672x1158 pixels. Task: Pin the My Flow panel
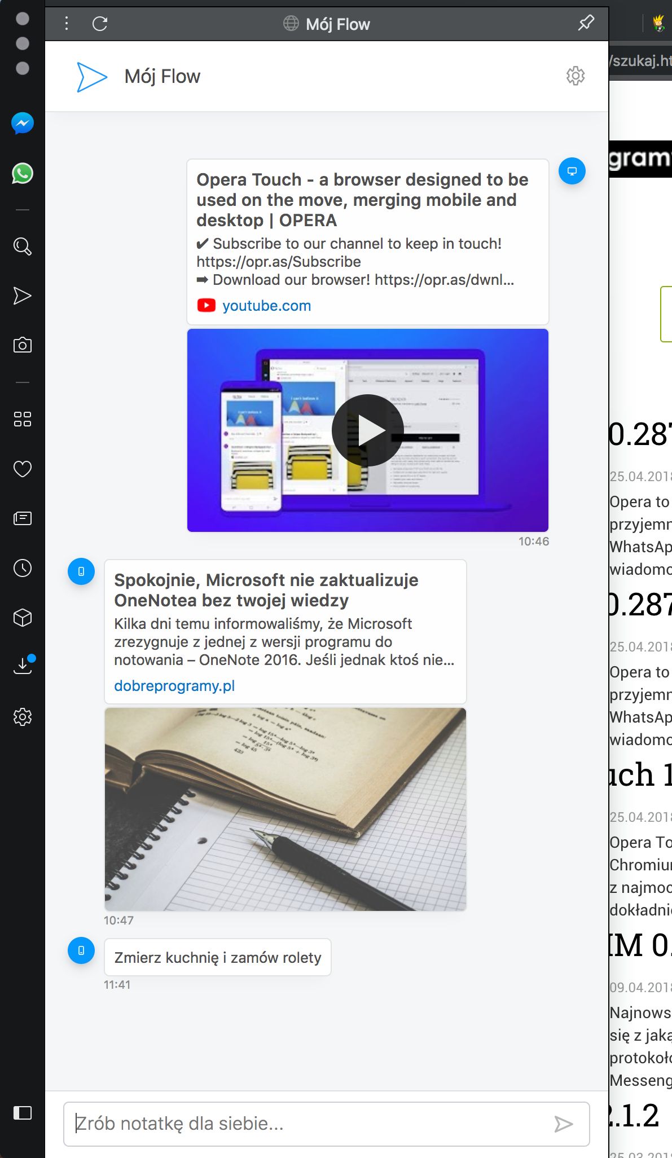point(586,23)
